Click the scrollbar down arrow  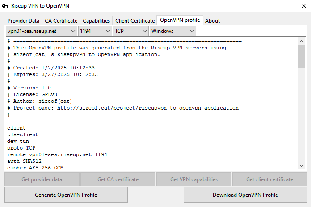point(302,165)
